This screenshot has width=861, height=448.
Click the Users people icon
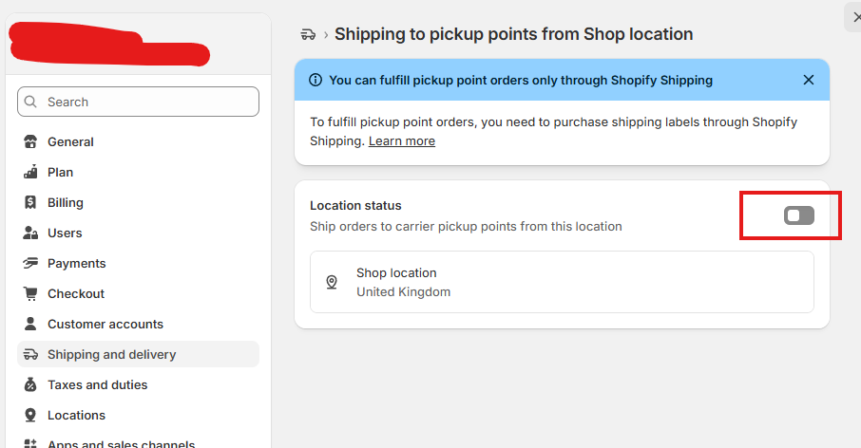(30, 233)
